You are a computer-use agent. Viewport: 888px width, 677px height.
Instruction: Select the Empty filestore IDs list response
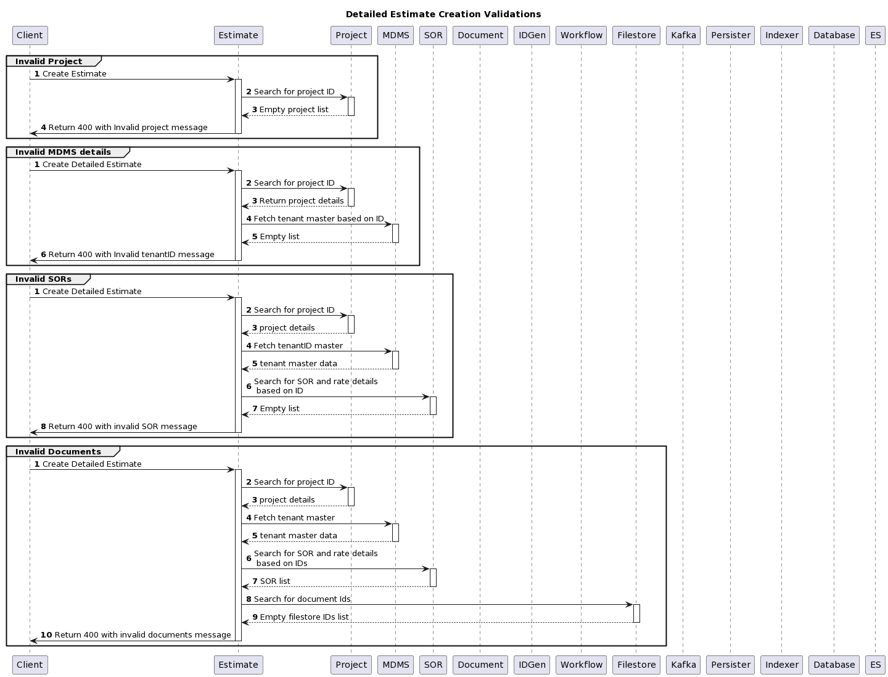pos(304,617)
